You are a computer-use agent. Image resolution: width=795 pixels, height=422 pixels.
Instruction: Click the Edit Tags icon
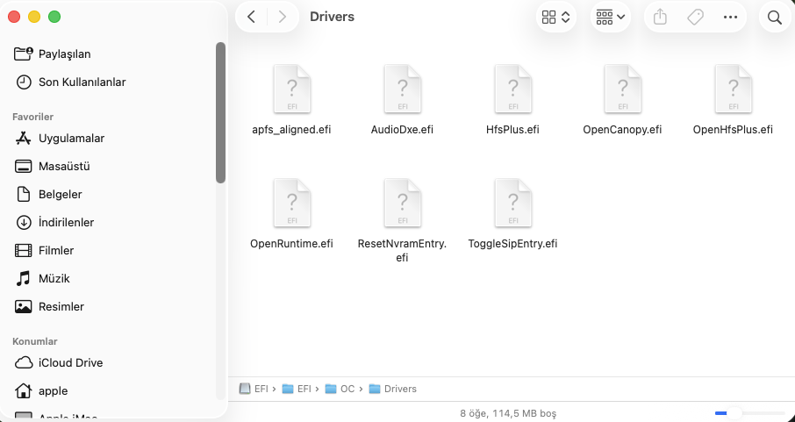(695, 17)
